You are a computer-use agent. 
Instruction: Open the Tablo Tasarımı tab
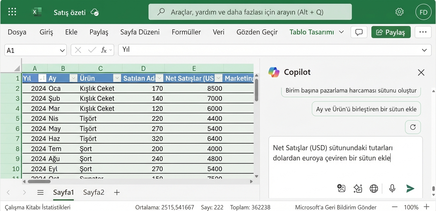coord(311,32)
